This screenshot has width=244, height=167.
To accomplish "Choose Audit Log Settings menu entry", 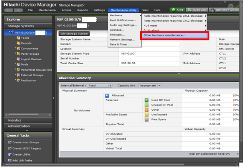I will pos(125,25).
